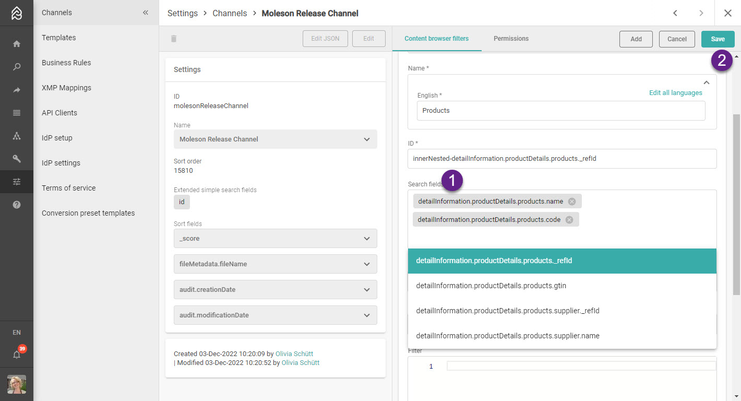Open search via magnifier sidebar icon

(x=17, y=67)
